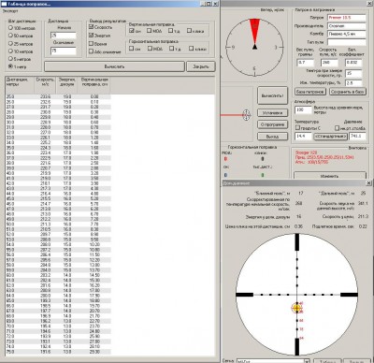Select the 1 метр distance step option

click(x=18, y=66)
